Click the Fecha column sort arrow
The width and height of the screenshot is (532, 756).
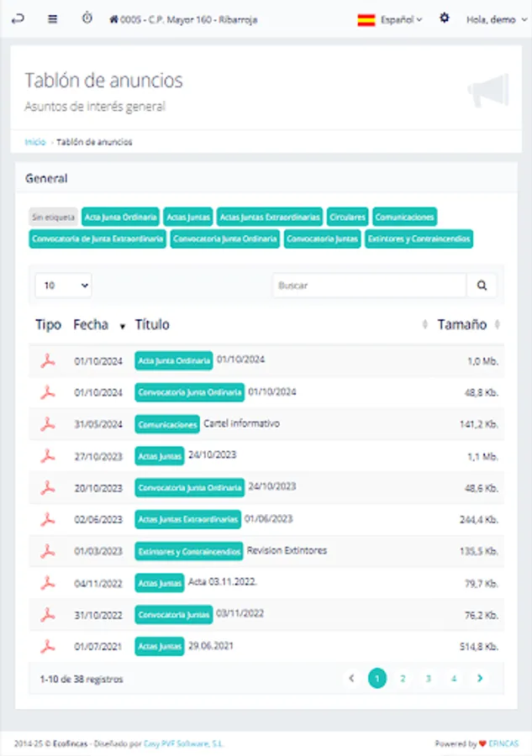click(x=122, y=326)
